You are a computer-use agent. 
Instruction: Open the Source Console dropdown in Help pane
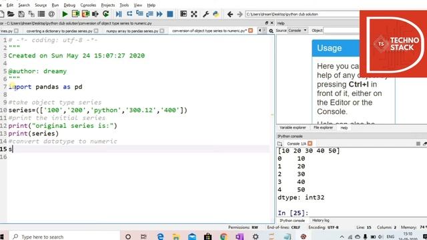point(298,31)
